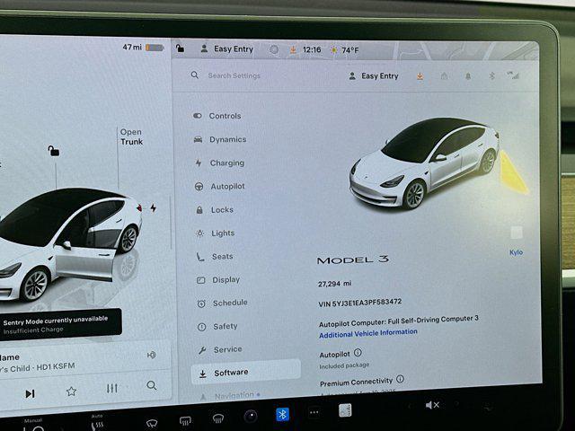Screen dimensions: 575x431
Task: Tap the battery icon showing 47 mi
Action: pyautogui.click(x=155, y=48)
